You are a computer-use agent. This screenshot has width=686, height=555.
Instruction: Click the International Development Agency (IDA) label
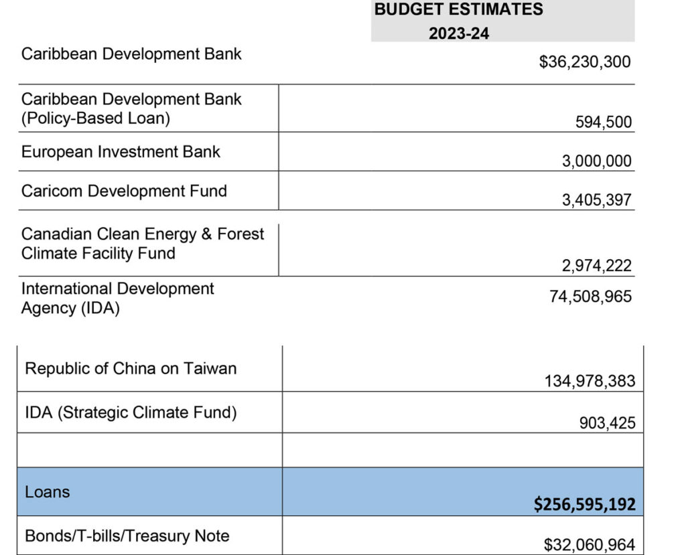(118, 298)
